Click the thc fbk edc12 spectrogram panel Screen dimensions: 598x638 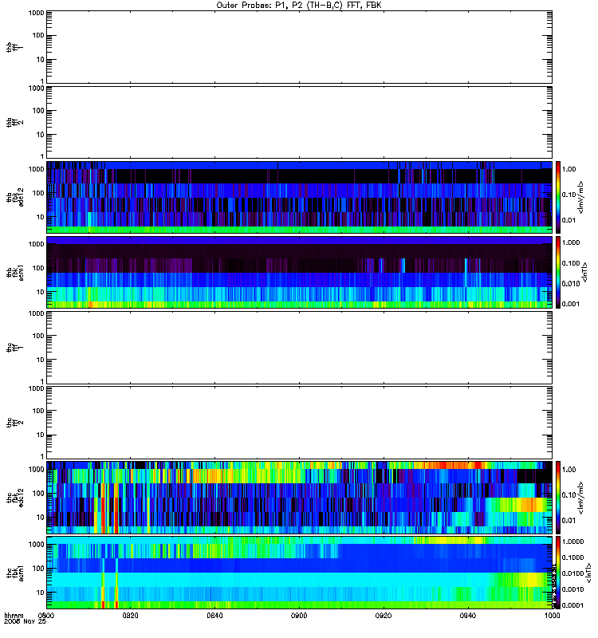300,498
